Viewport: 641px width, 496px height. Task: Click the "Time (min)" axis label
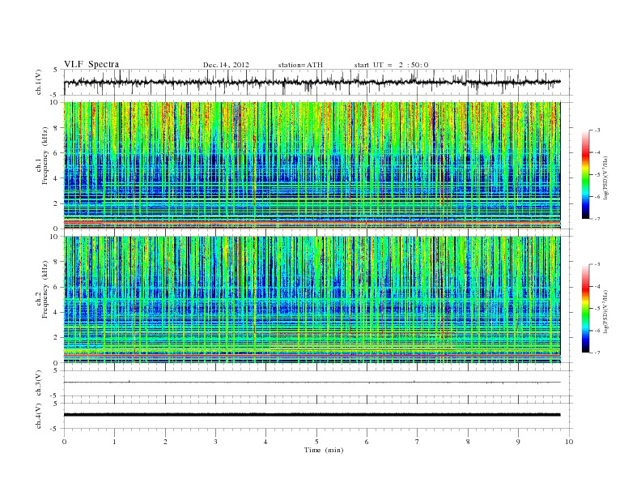coord(324,450)
